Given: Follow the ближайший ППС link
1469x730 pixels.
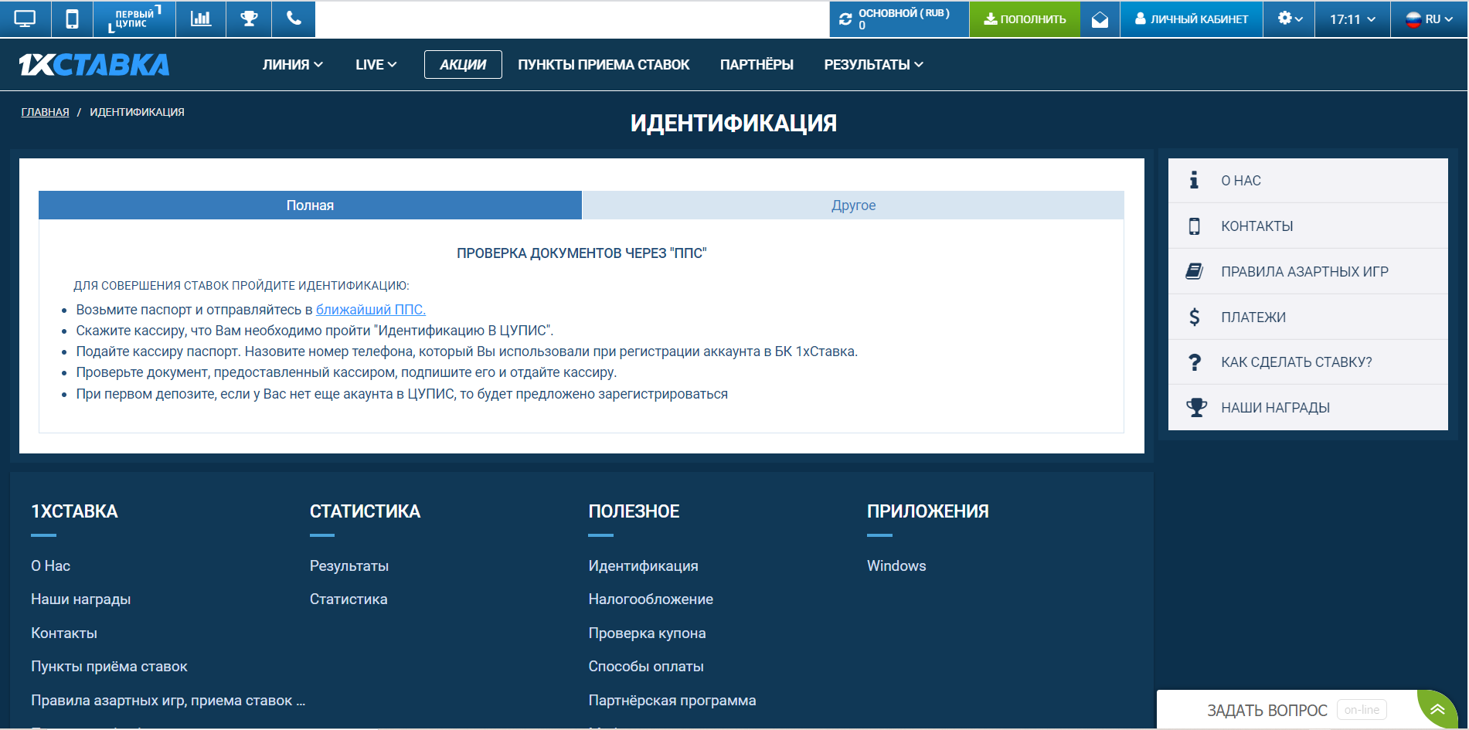Looking at the screenshot, I should (x=371, y=310).
